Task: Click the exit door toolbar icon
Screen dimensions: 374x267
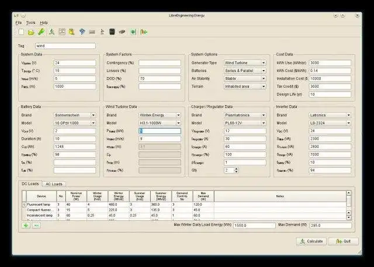Action: [x=144, y=32]
